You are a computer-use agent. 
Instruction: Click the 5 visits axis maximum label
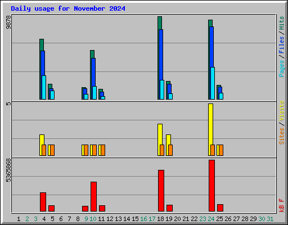click(8, 103)
